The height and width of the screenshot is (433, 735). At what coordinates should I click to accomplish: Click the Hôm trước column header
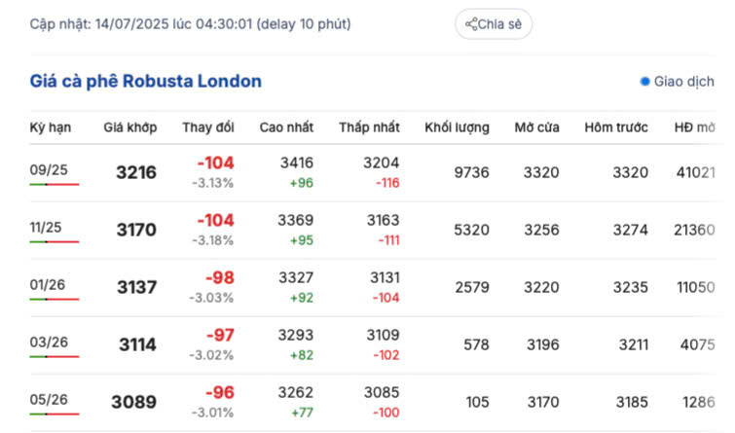coord(615,127)
